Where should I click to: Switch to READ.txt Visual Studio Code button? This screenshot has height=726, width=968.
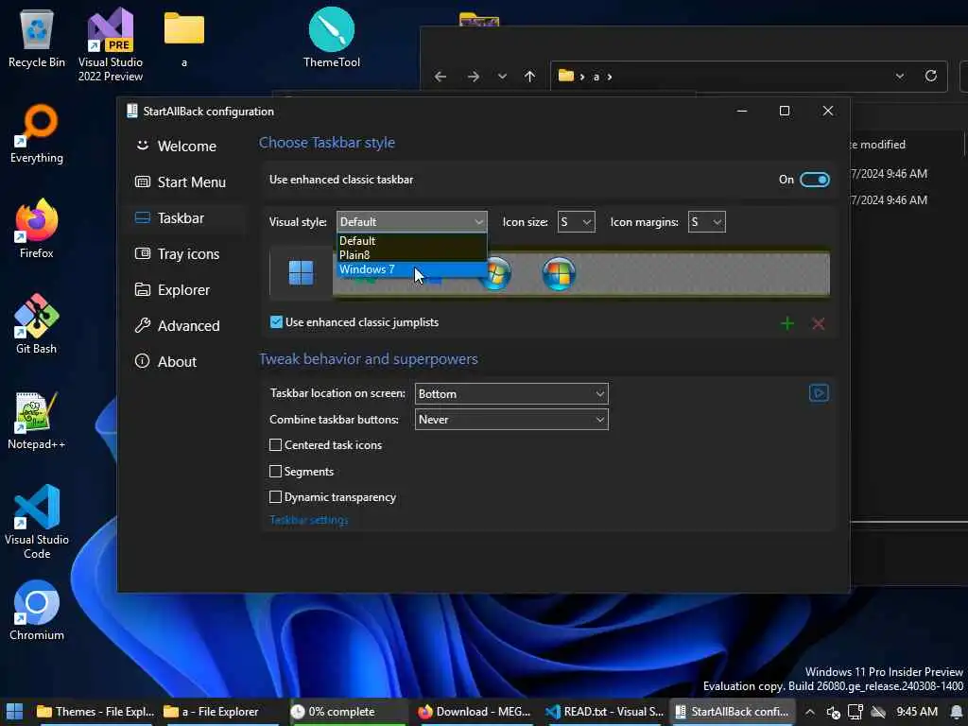604,712
